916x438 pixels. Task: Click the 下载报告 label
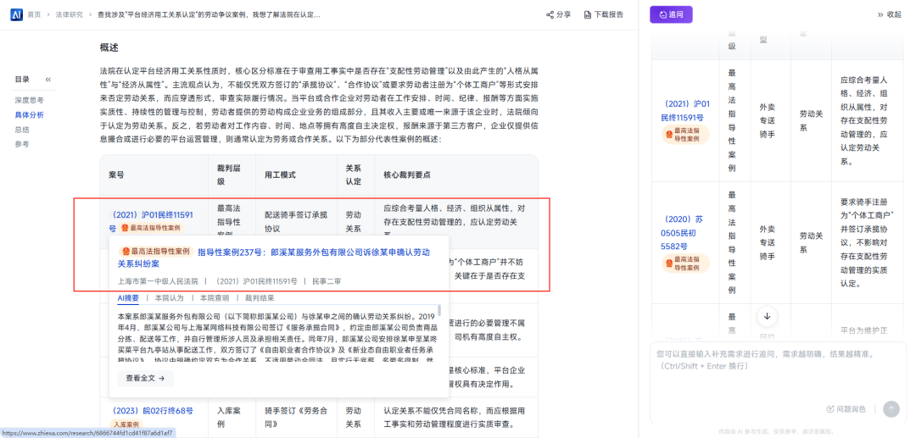pyautogui.click(x=609, y=14)
